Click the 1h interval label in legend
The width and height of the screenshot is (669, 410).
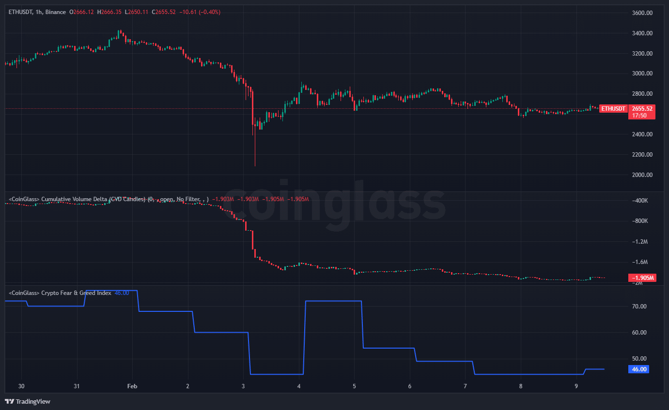point(38,12)
